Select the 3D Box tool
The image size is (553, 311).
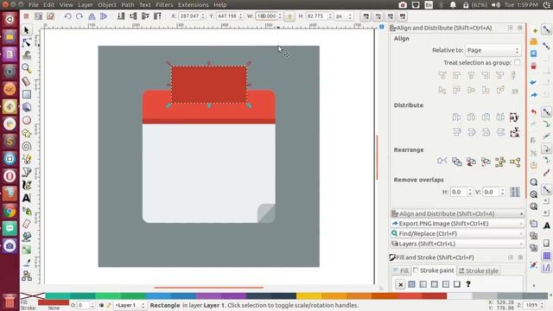pyautogui.click(x=27, y=107)
